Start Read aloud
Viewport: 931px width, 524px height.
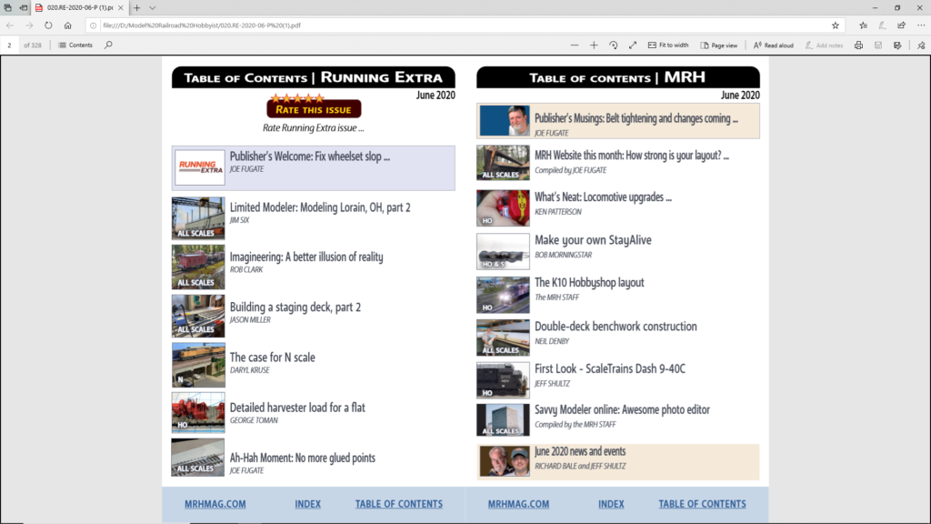(x=773, y=45)
